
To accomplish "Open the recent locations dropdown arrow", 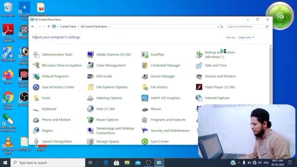I will click(x=44, y=27).
